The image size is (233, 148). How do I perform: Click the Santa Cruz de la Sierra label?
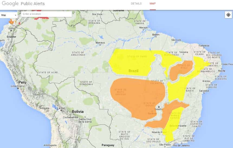(85, 120)
